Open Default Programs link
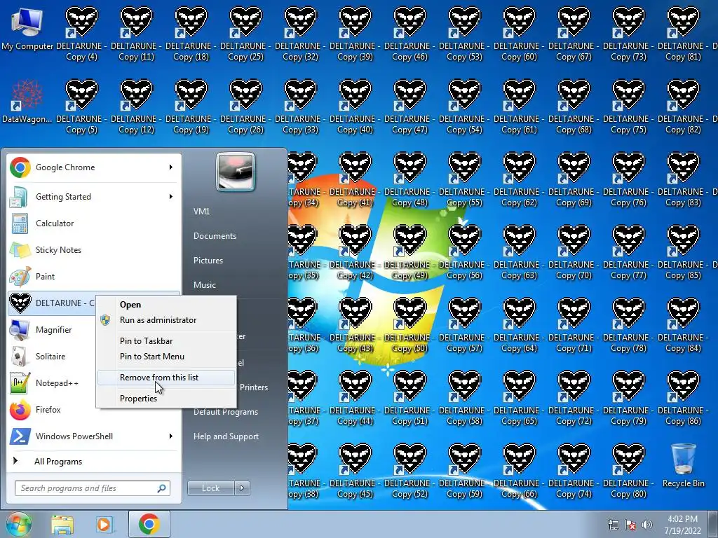The height and width of the screenshot is (538, 718). point(226,412)
